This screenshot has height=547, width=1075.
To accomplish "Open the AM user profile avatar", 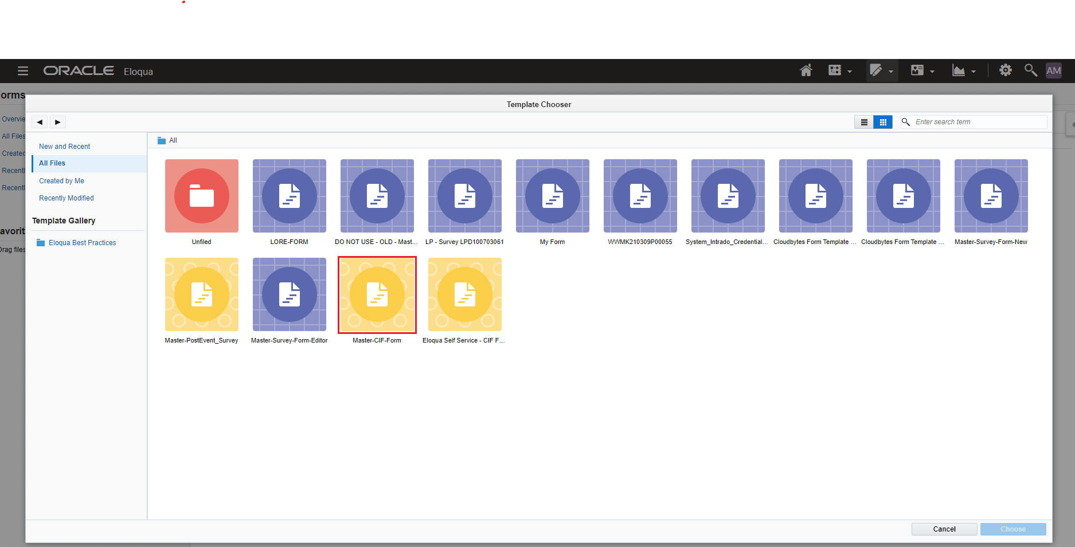I will click(x=1054, y=70).
